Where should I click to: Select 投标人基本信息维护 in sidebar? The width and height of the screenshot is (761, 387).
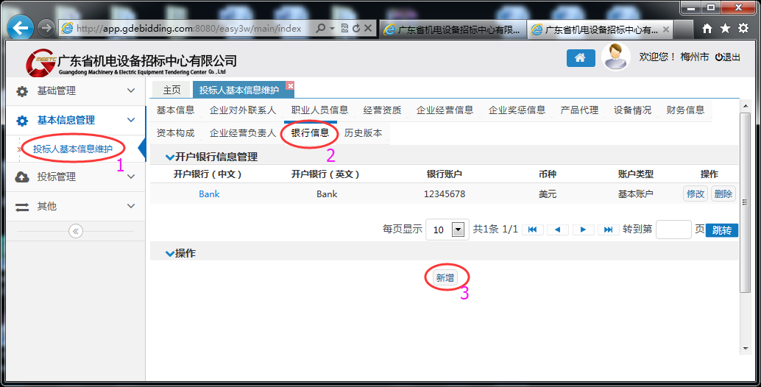coord(73,149)
